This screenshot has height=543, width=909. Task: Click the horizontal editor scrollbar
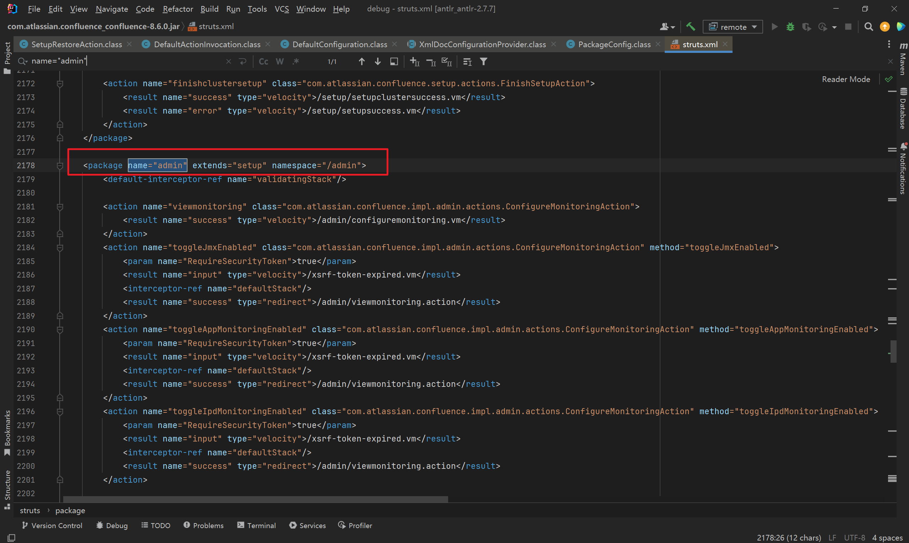click(x=256, y=499)
